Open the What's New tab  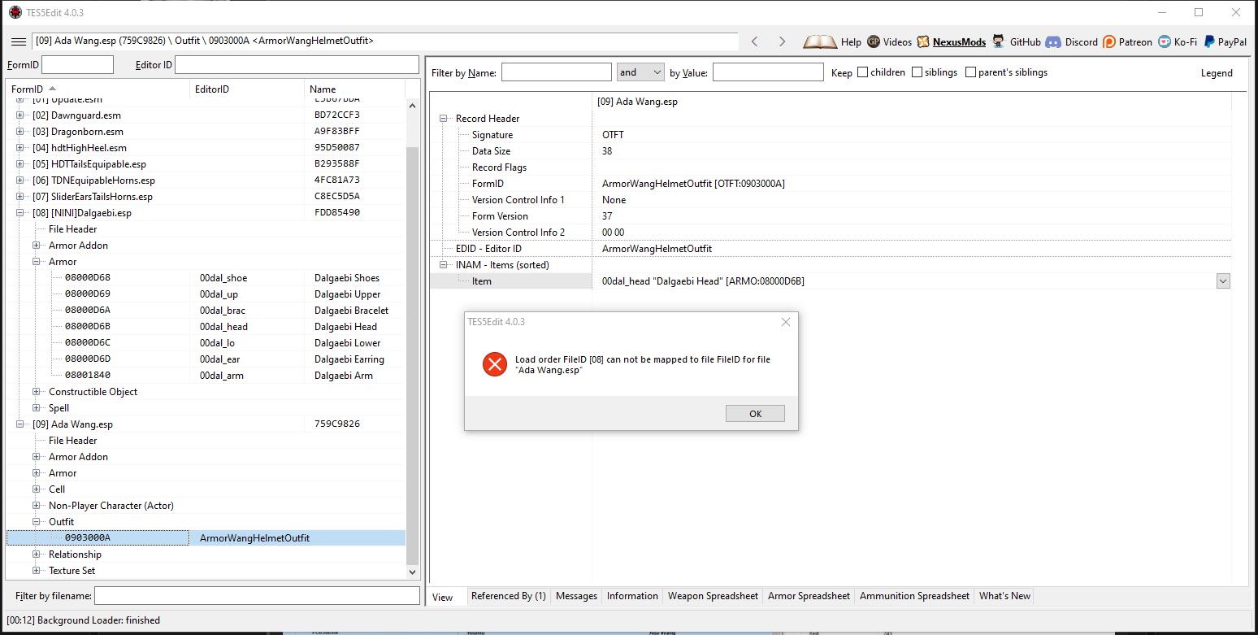coord(1004,596)
